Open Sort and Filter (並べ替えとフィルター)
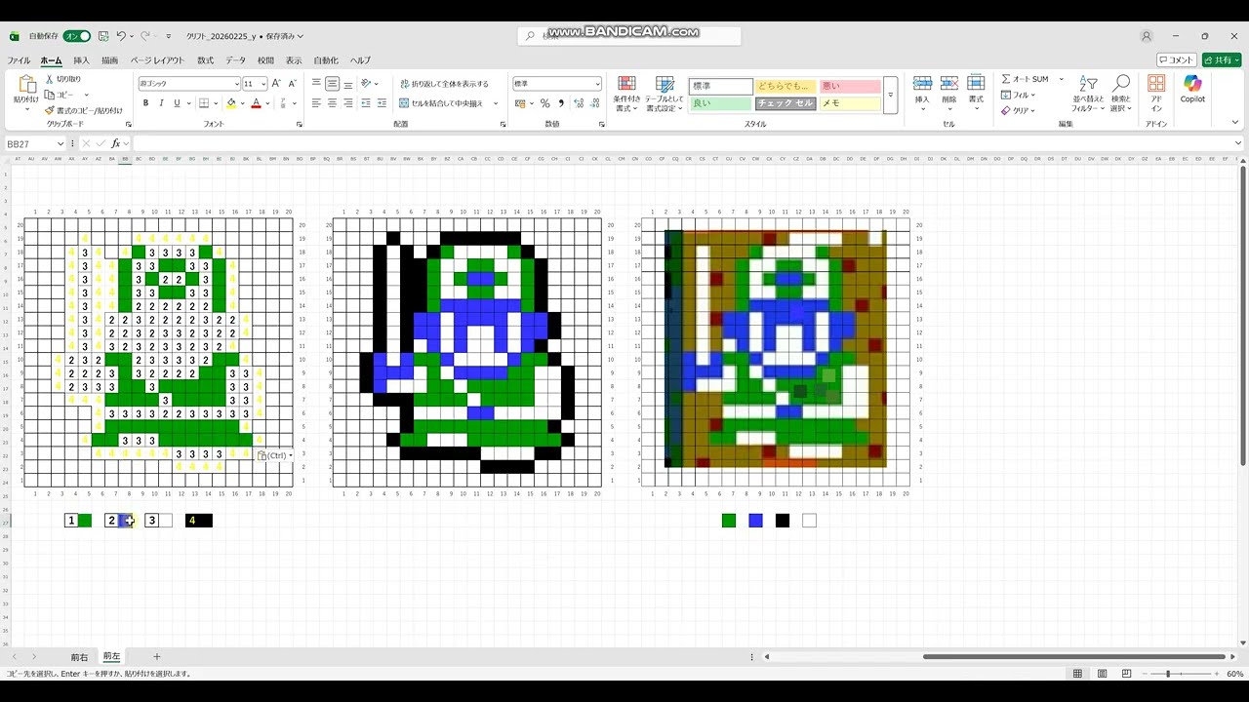Viewport: 1249px width, 702px height. pos(1088,94)
